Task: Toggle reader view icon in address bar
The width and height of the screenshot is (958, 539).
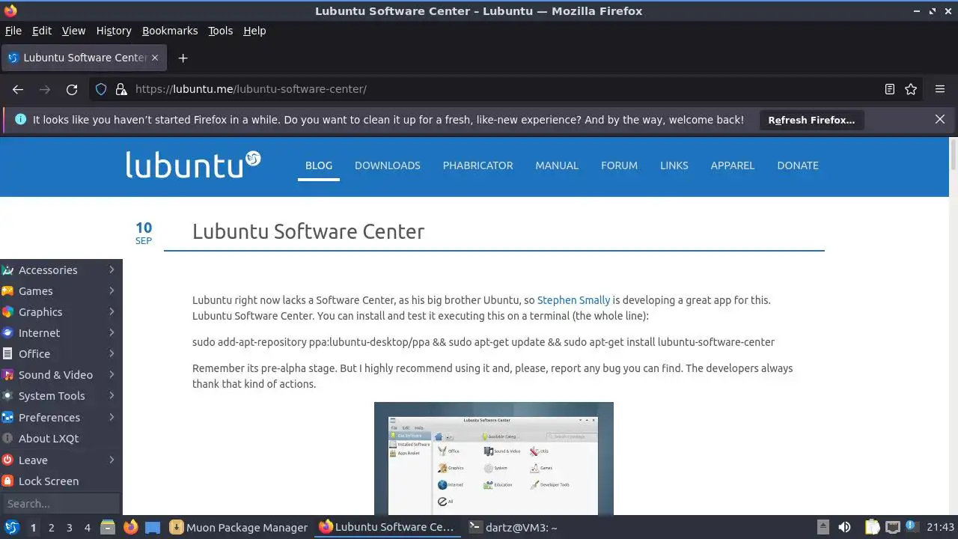Action: point(890,89)
